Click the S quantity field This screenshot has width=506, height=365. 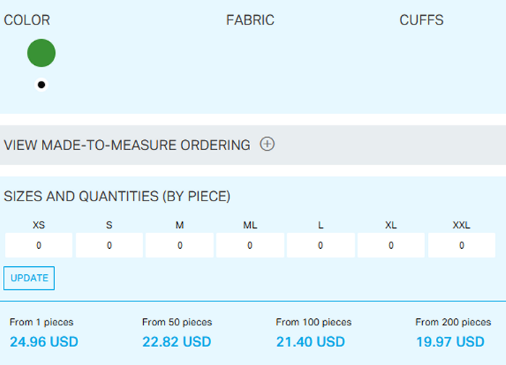pyautogui.click(x=109, y=245)
